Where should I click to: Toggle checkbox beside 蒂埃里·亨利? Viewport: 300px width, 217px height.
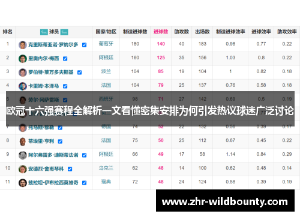[60, 141]
